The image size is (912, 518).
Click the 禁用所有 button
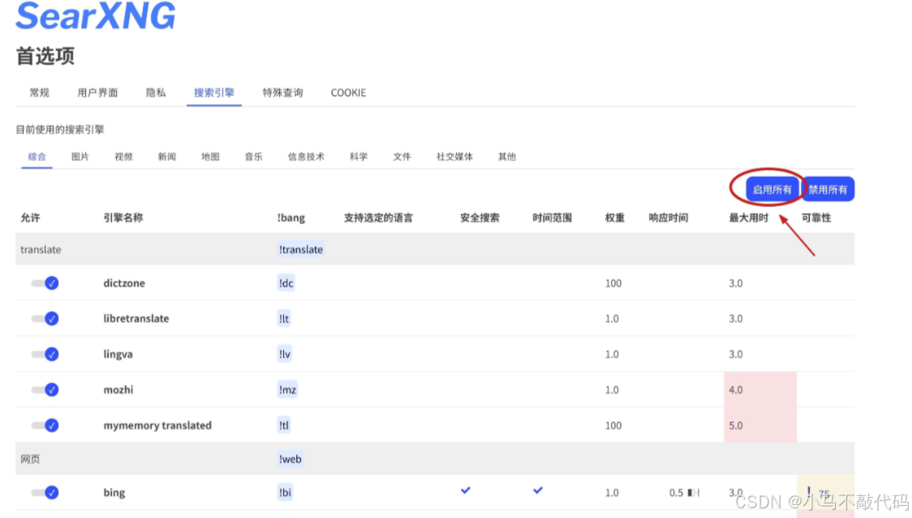point(828,189)
